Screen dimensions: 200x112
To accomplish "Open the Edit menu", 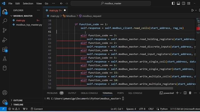I will coord(17,3).
